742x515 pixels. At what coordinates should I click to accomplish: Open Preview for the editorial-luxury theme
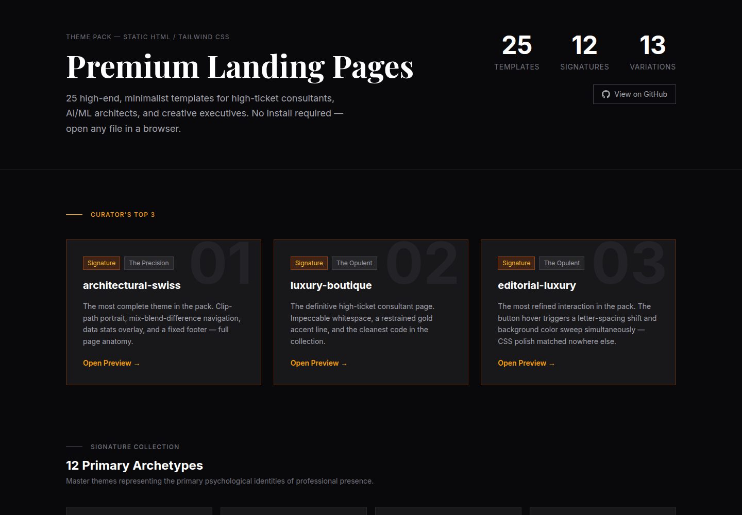click(x=526, y=363)
